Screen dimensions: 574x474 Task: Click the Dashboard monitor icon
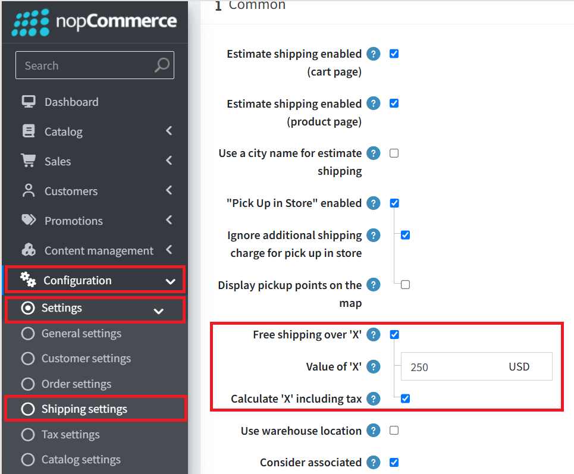click(29, 101)
